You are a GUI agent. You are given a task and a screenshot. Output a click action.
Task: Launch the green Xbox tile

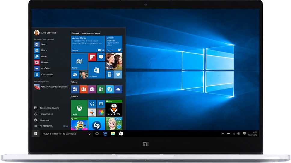pyautogui.click(x=79, y=108)
